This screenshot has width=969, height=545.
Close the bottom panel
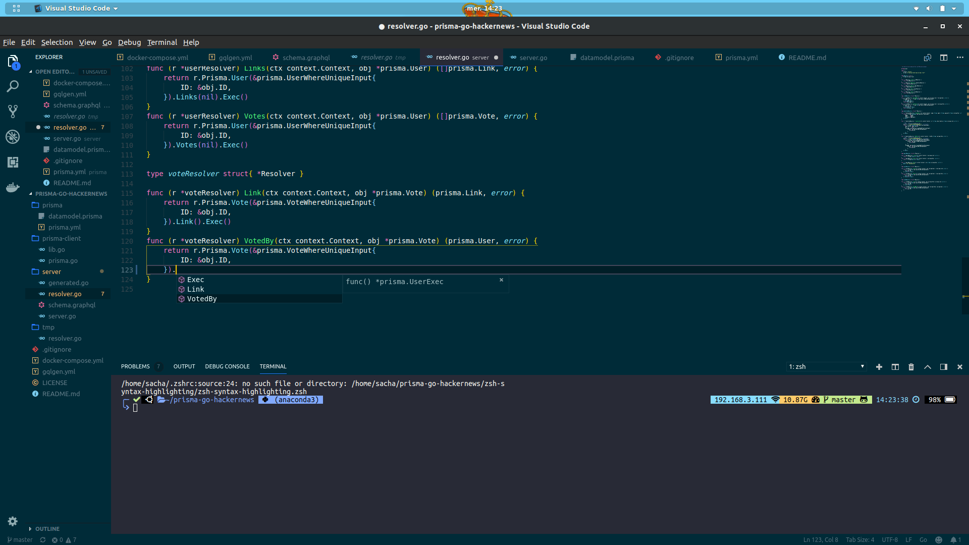[960, 367]
